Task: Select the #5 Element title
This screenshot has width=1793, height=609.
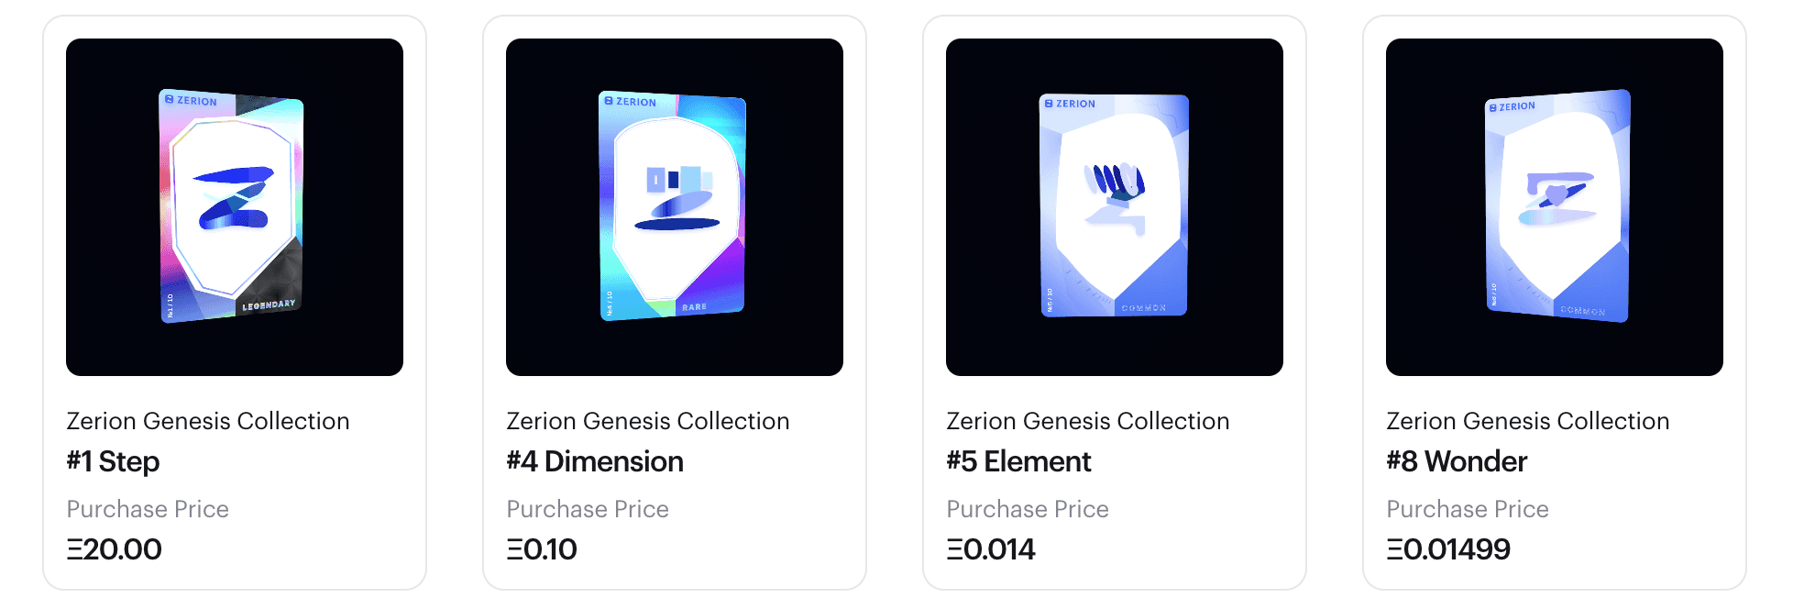Action: (1018, 461)
